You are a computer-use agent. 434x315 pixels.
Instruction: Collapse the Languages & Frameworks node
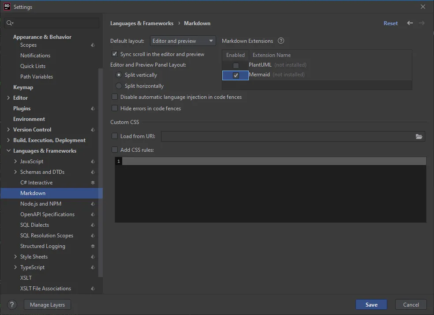(8, 150)
